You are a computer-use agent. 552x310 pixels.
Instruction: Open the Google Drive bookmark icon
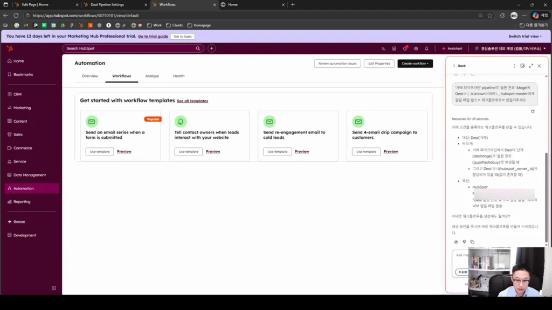(x=63, y=25)
